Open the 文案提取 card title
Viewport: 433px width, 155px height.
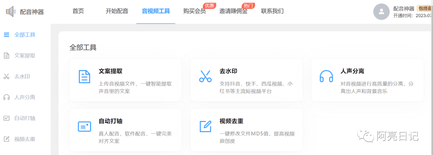pyautogui.click(x=111, y=71)
